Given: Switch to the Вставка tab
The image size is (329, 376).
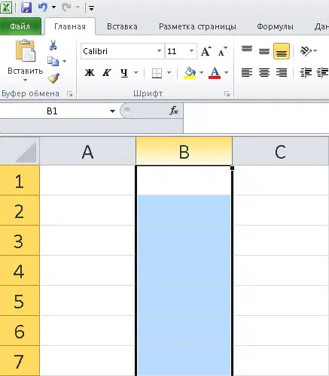Looking at the screenshot, I should click(x=122, y=26).
